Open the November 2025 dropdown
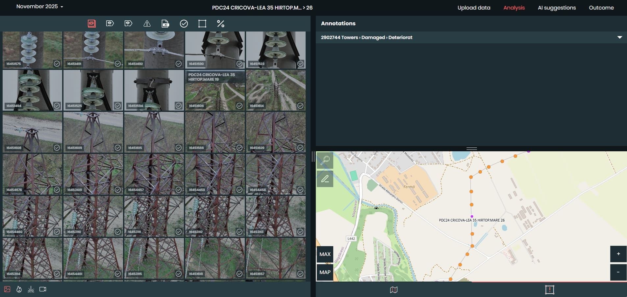Image resolution: width=627 pixels, height=297 pixels. point(39,7)
